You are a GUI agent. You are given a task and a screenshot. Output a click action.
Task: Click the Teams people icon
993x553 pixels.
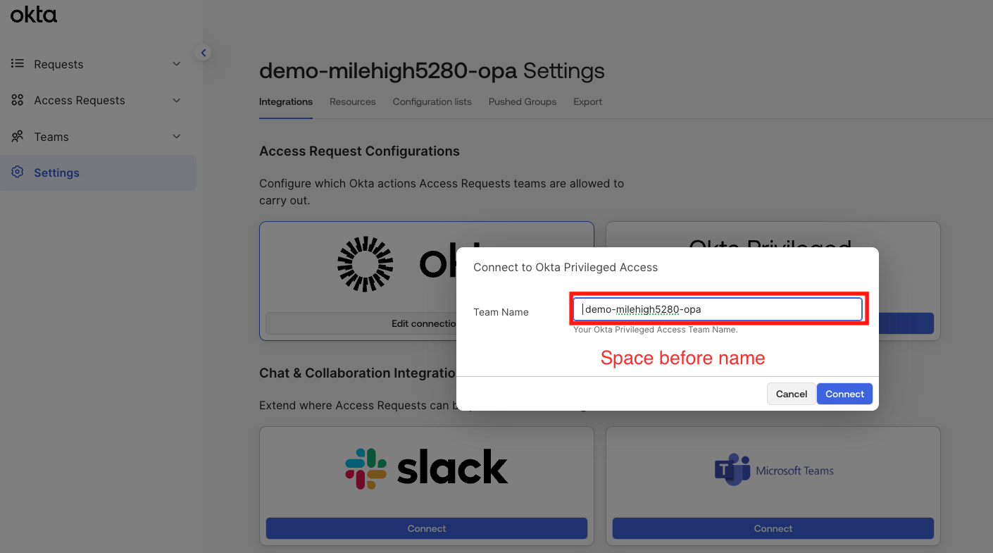pyautogui.click(x=18, y=137)
